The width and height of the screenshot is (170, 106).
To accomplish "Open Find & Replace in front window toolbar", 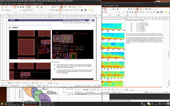I will pyautogui.click(x=65, y=7).
